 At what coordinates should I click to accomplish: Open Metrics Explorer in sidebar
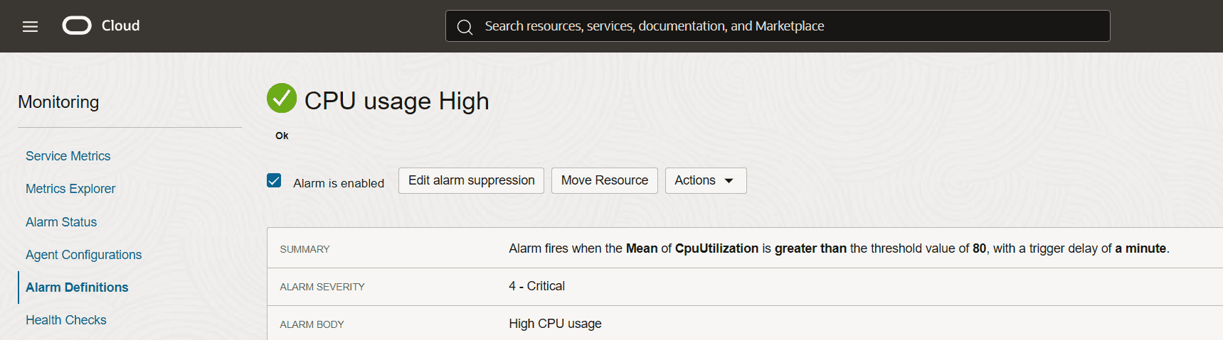tap(70, 189)
